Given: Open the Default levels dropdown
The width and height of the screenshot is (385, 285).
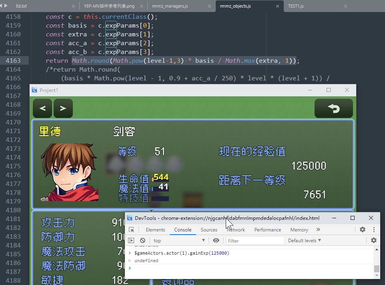Looking at the screenshot, I should tap(305, 241).
